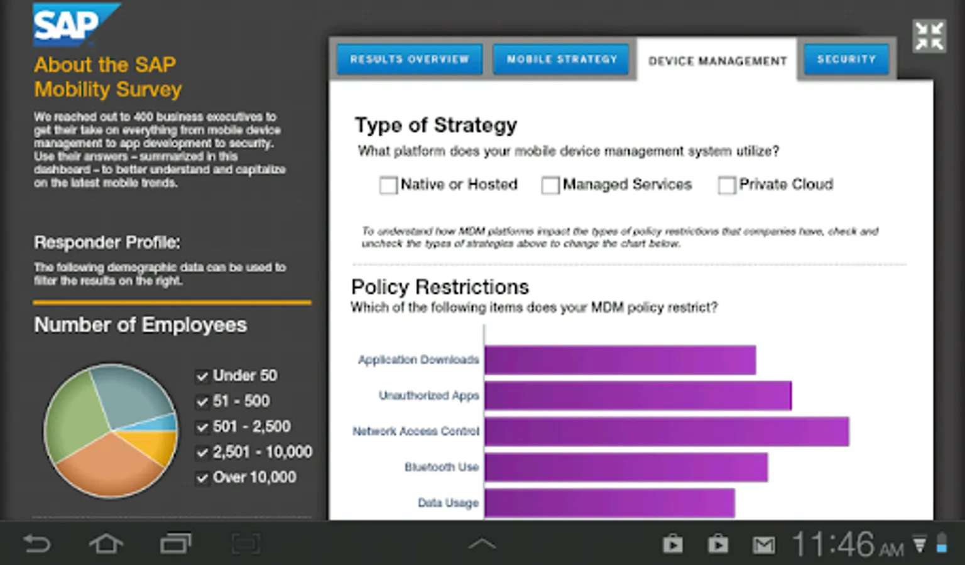Uncheck the Over 10,000 employees filter
The width and height of the screenshot is (965, 565).
click(x=202, y=478)
